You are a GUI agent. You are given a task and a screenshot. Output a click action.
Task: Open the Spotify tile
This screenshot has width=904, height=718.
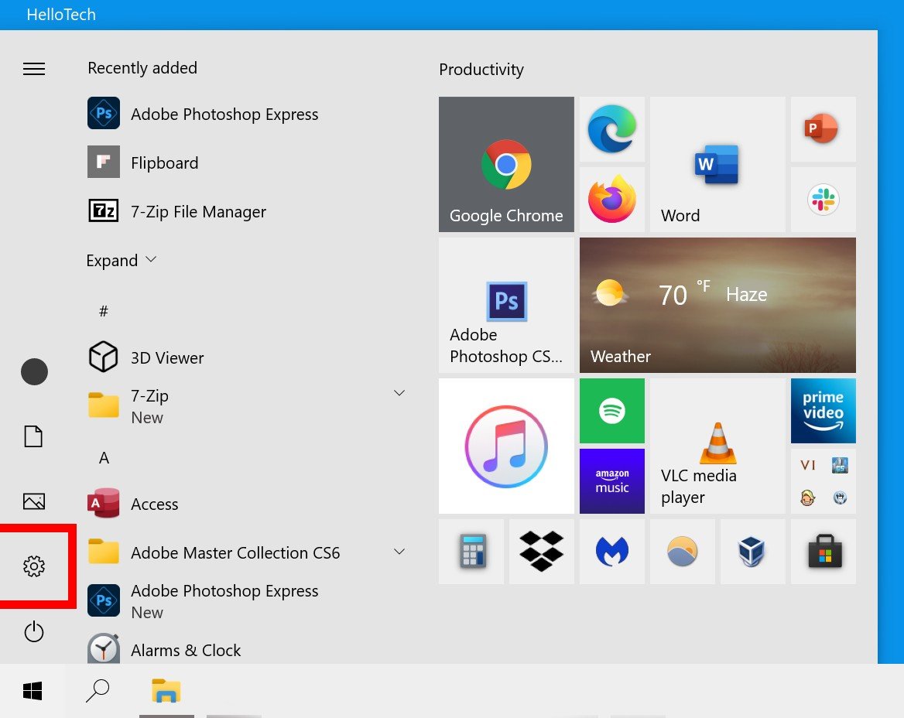click(611, 411)
